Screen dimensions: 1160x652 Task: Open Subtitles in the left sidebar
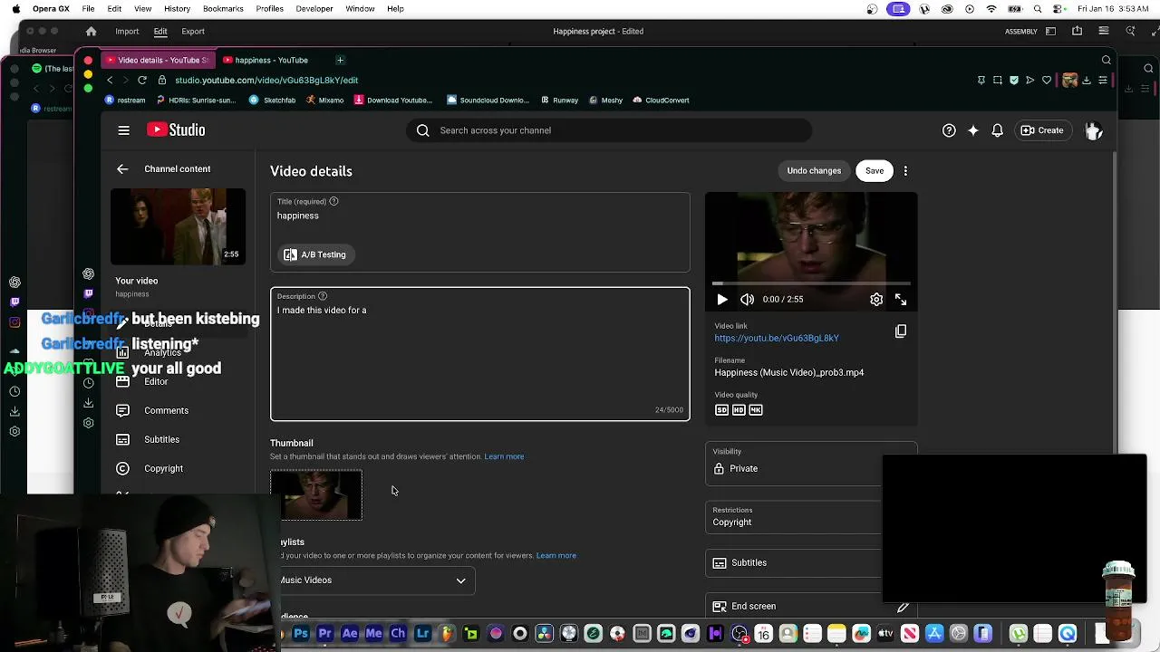[x=161, y=439]
